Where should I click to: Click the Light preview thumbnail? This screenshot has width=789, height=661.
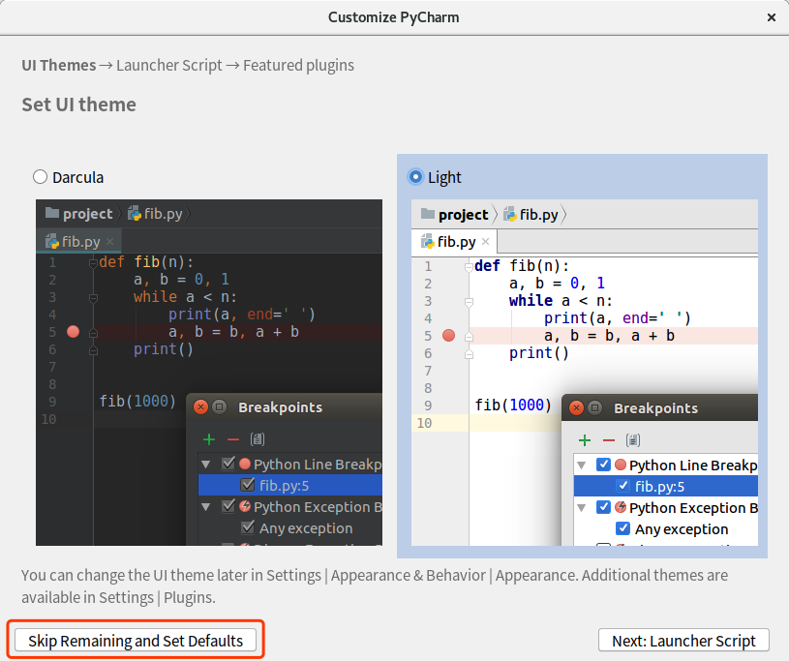point(584,373)
